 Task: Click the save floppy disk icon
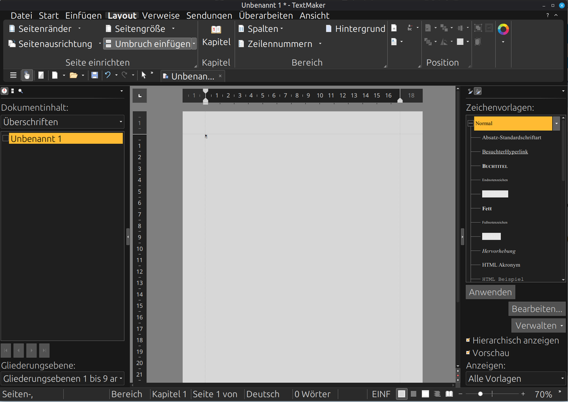pyautogui.click(x=94, y=76)
